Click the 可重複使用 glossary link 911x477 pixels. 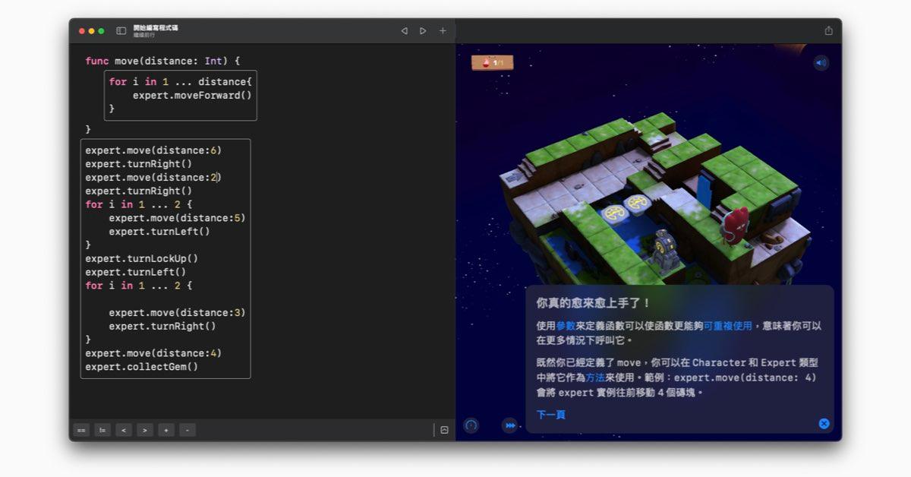pyautogui.click(x=727, y=326)
